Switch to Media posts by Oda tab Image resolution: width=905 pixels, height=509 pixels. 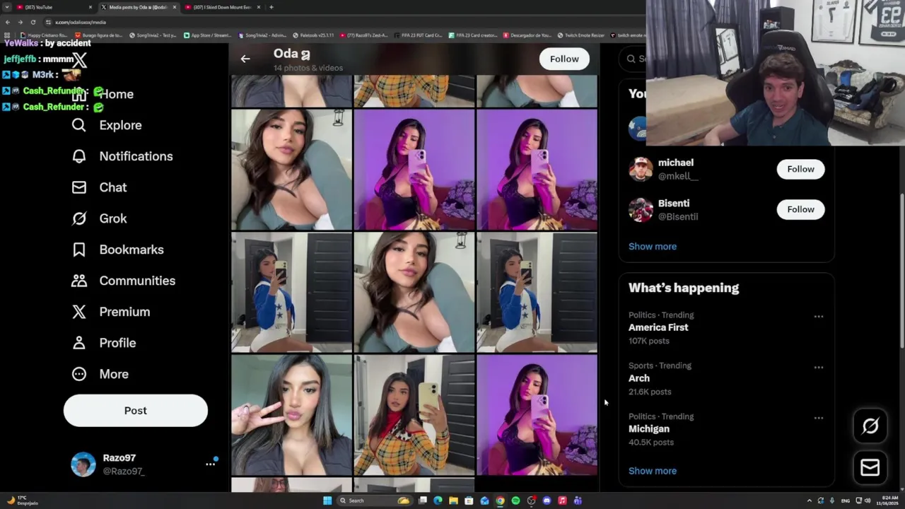click(138, 7)
